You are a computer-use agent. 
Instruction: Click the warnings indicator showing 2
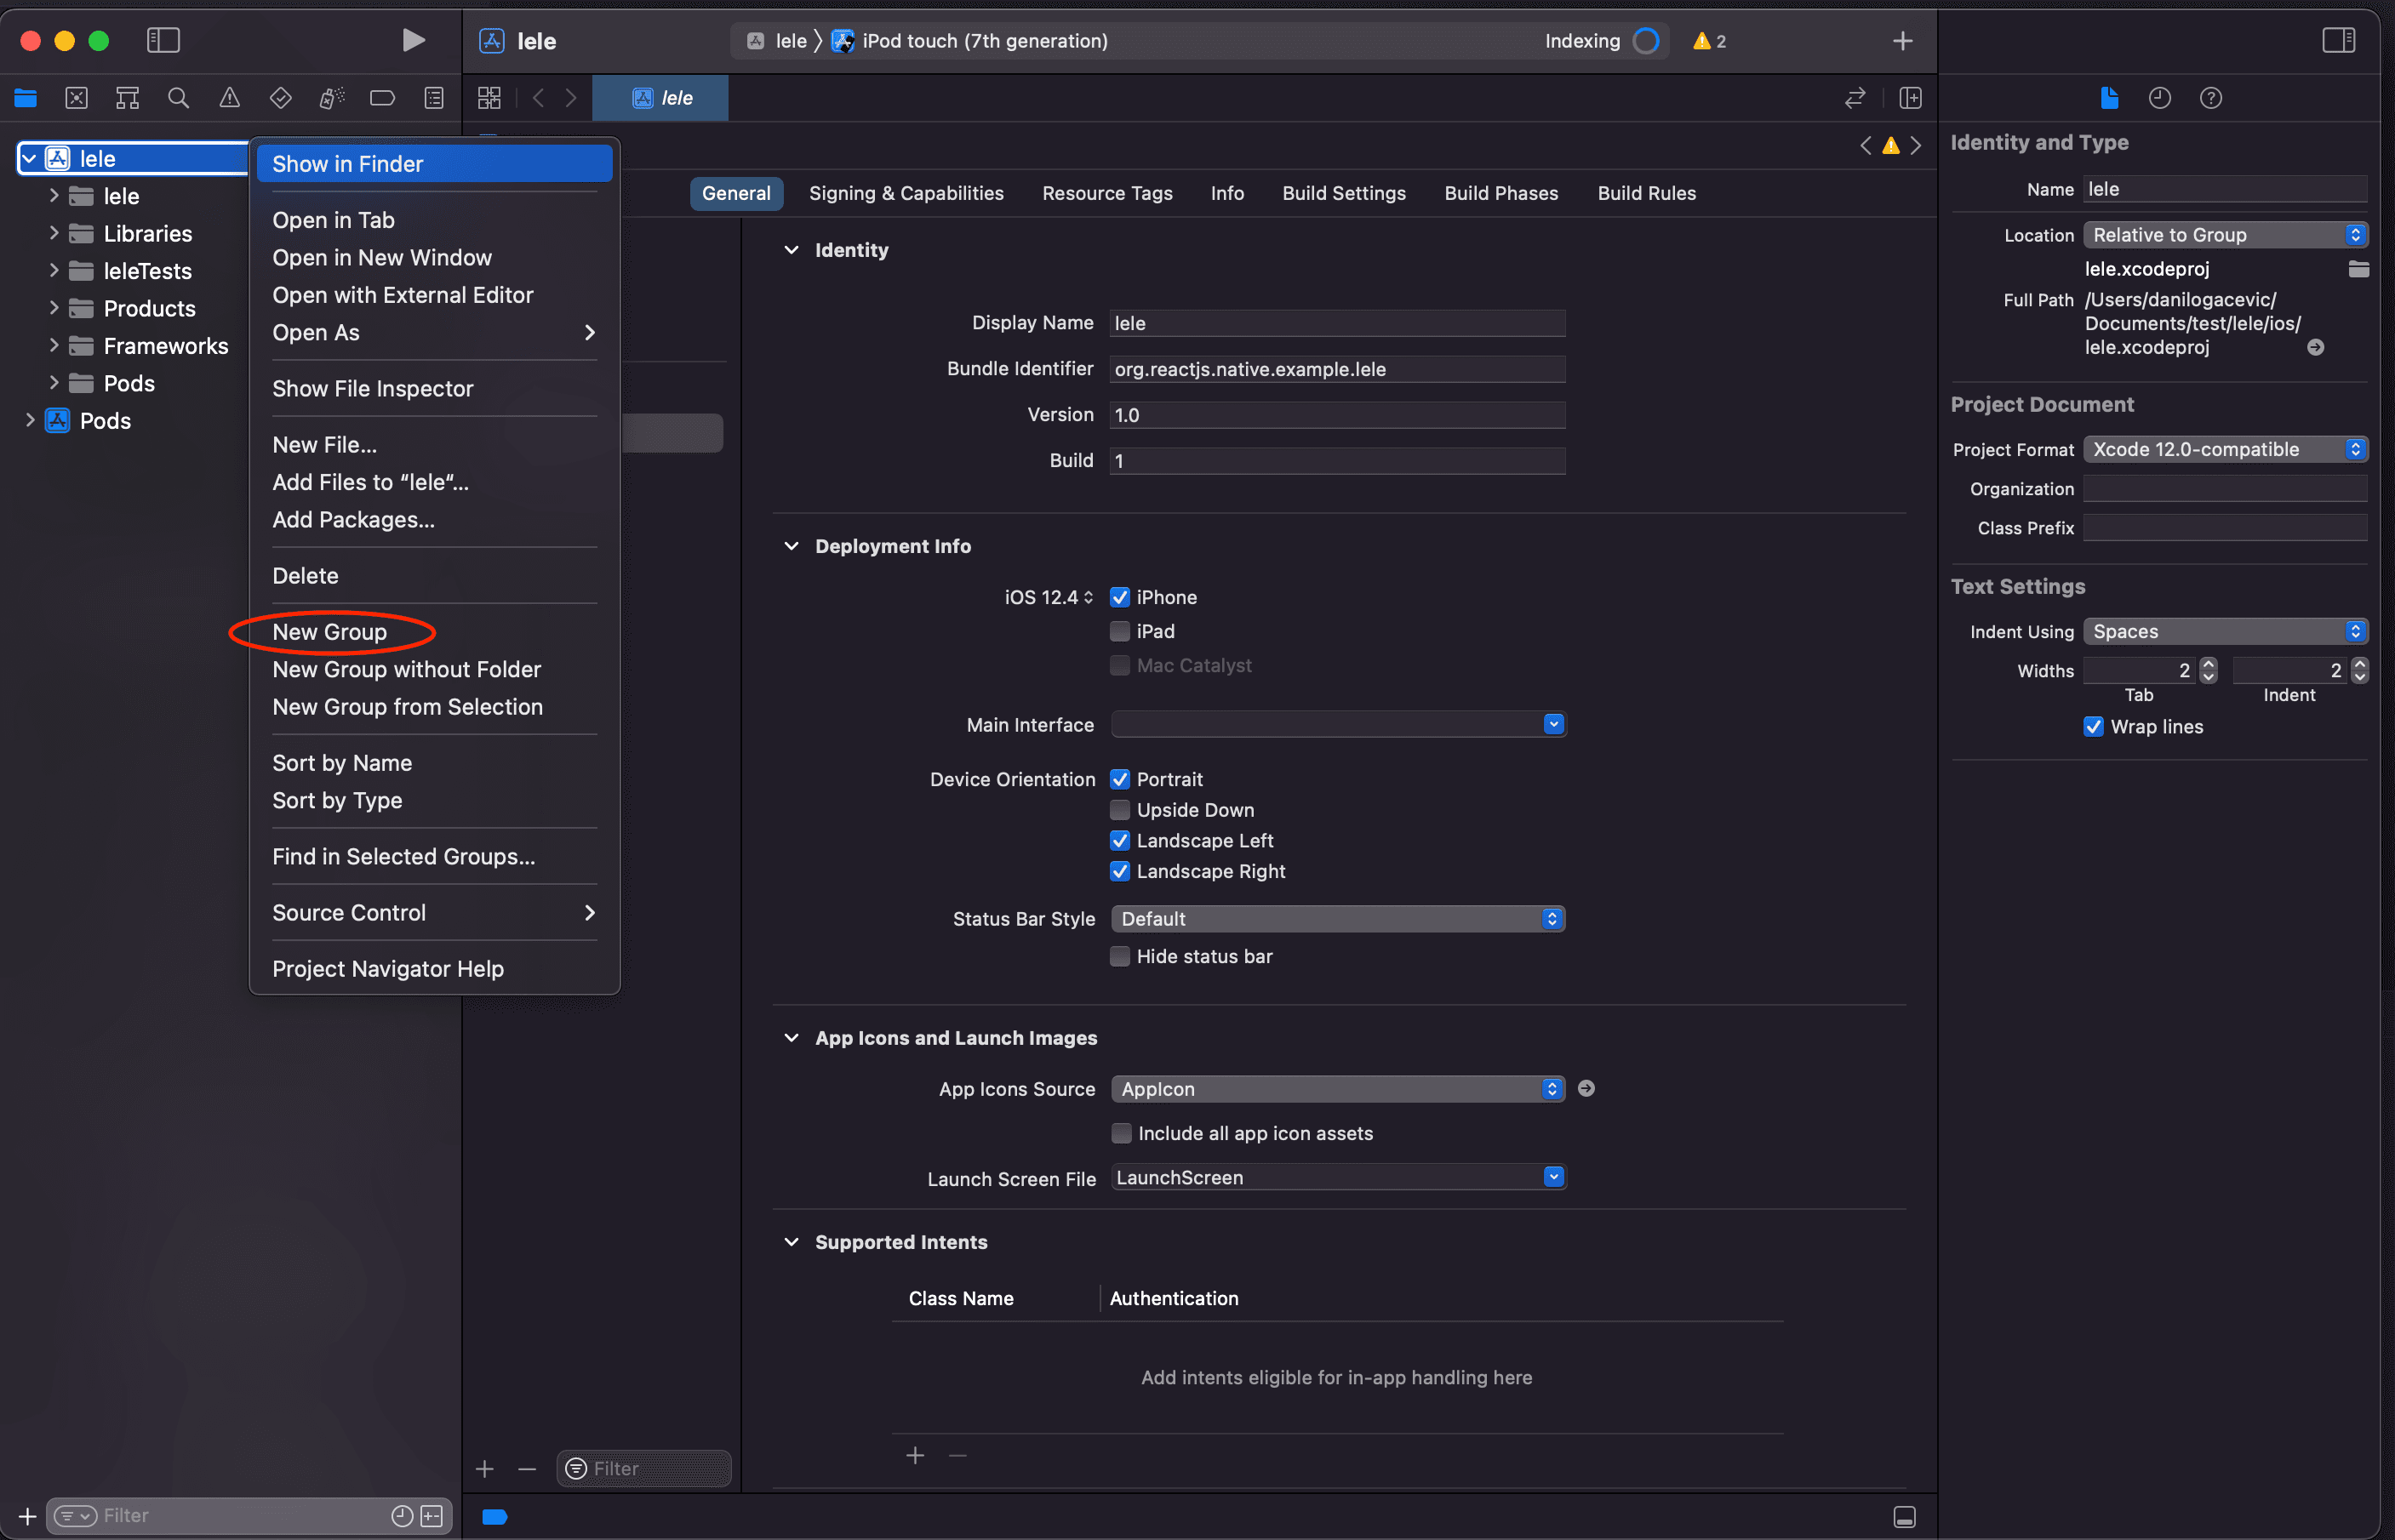(1710, 41)
